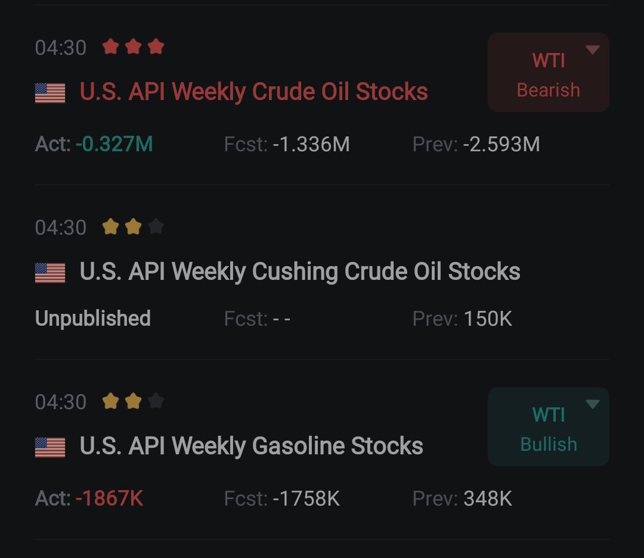Click star rating on Cushing Crude Oil event
Viewport: 644px width, 558px height.
pyautogui.click(x=133, y=226)
